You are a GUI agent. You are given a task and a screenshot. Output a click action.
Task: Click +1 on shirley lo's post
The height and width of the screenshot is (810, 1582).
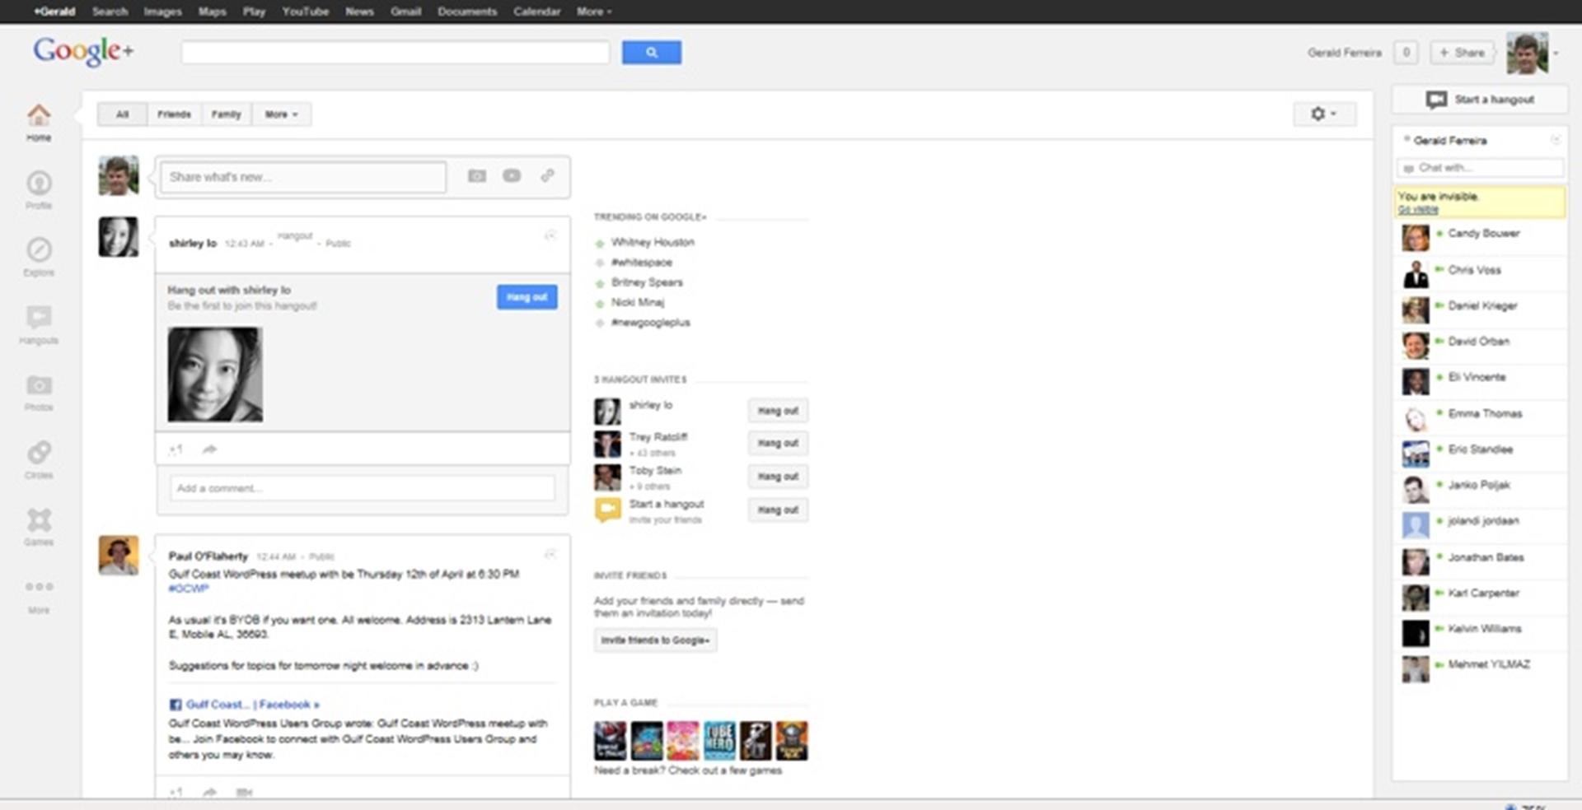175,449
